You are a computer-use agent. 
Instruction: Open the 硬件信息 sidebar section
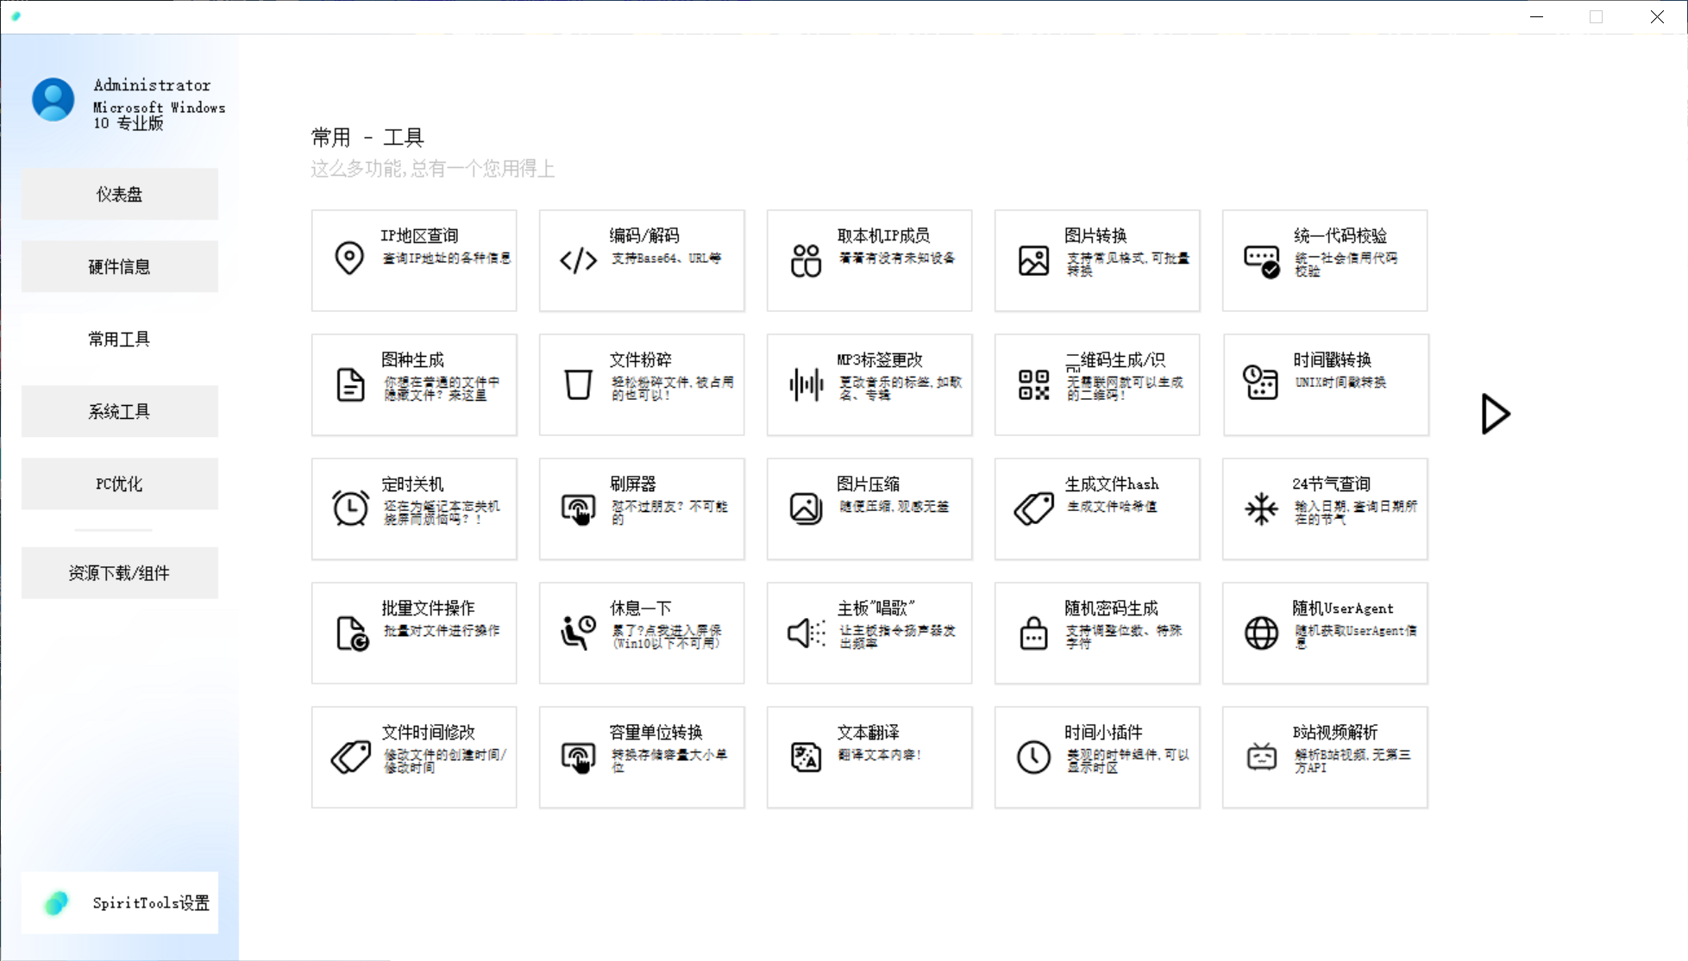(119, 267)
